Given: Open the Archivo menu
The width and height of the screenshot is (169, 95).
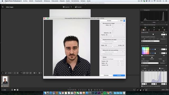Looking at the screenshot, I should pos(25,1).
